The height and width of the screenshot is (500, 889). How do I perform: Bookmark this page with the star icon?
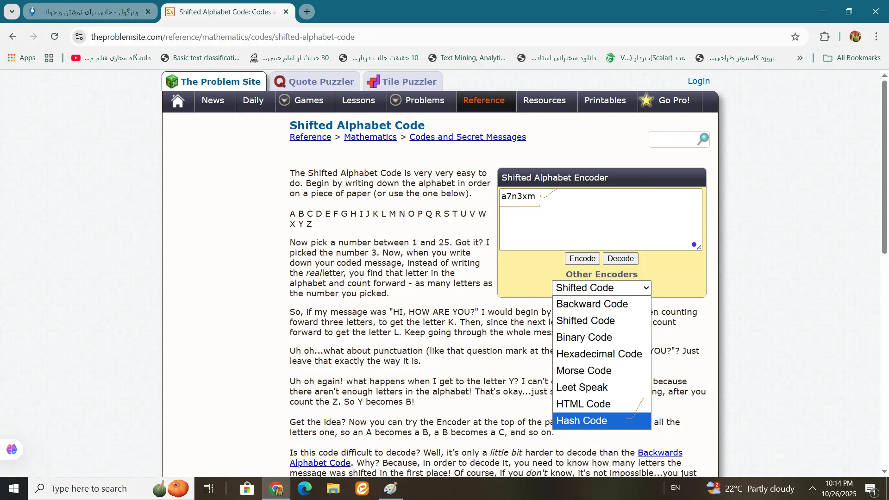point(795,37)
